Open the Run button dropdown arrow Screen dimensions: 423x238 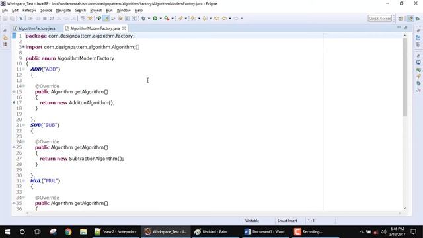point(161,19)
